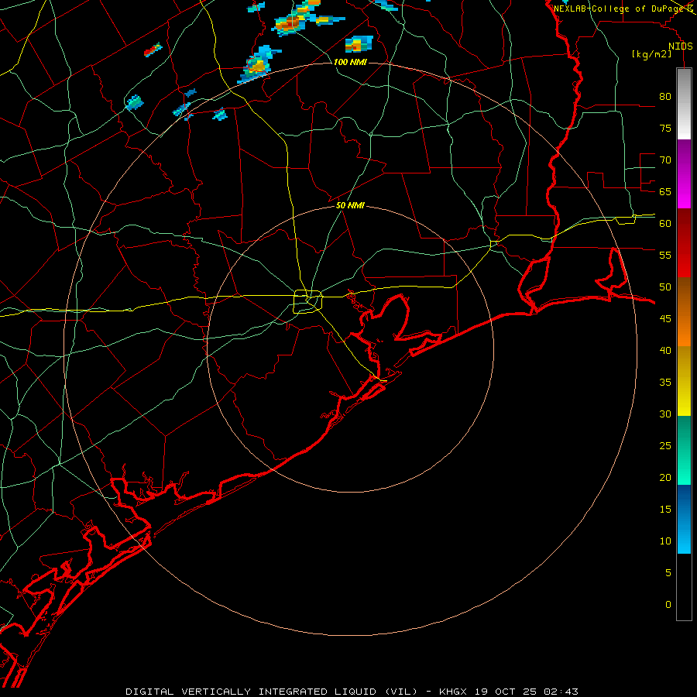The image size is (697, 697).
Task: Click the 50 value on the color scale
Action: tap(665, 287)
